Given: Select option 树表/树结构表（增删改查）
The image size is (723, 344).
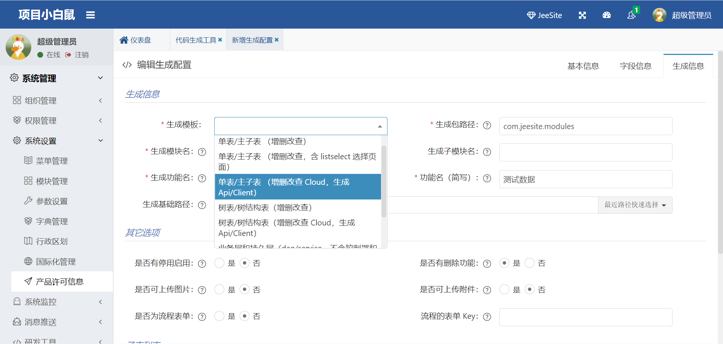Looking at the screenshot, I should point(298,207).
